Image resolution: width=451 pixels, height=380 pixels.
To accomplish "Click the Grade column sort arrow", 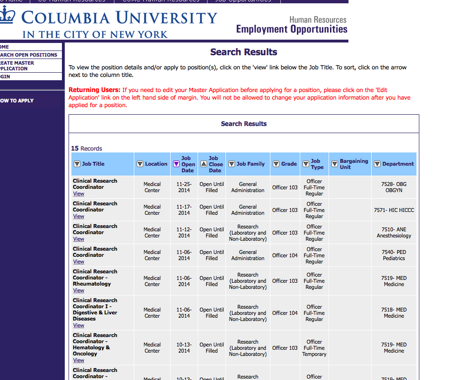I will pyautogui.click(x=276, y=164).
